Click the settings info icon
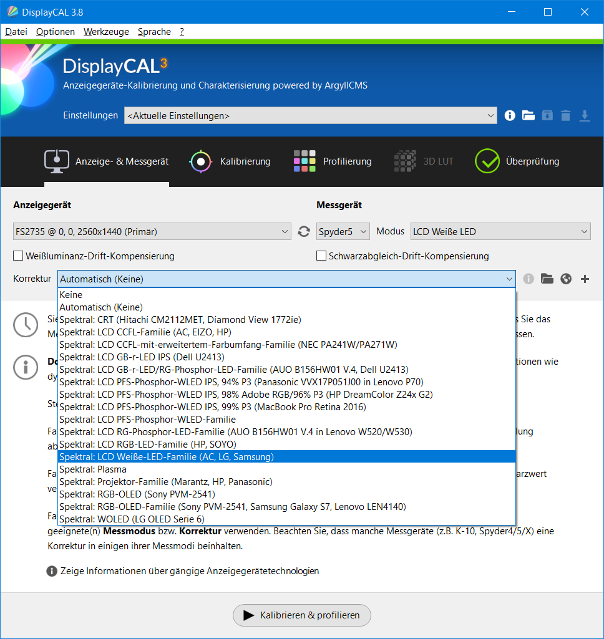The height and width of the screenshot is (639, 604). pyautogui.click(x=509, y=116)
